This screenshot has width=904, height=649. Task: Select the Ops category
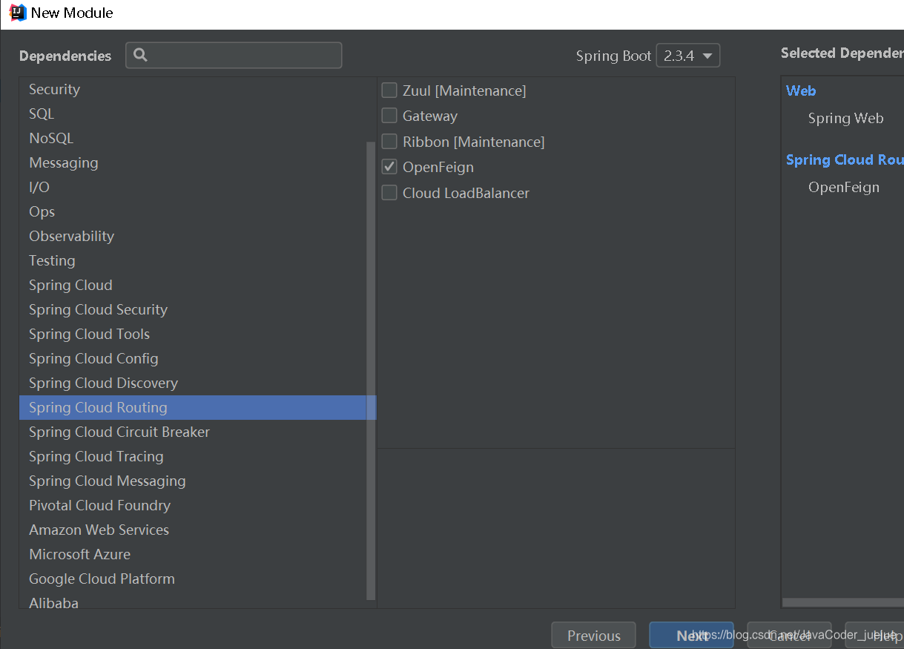(x=194, y=211)
